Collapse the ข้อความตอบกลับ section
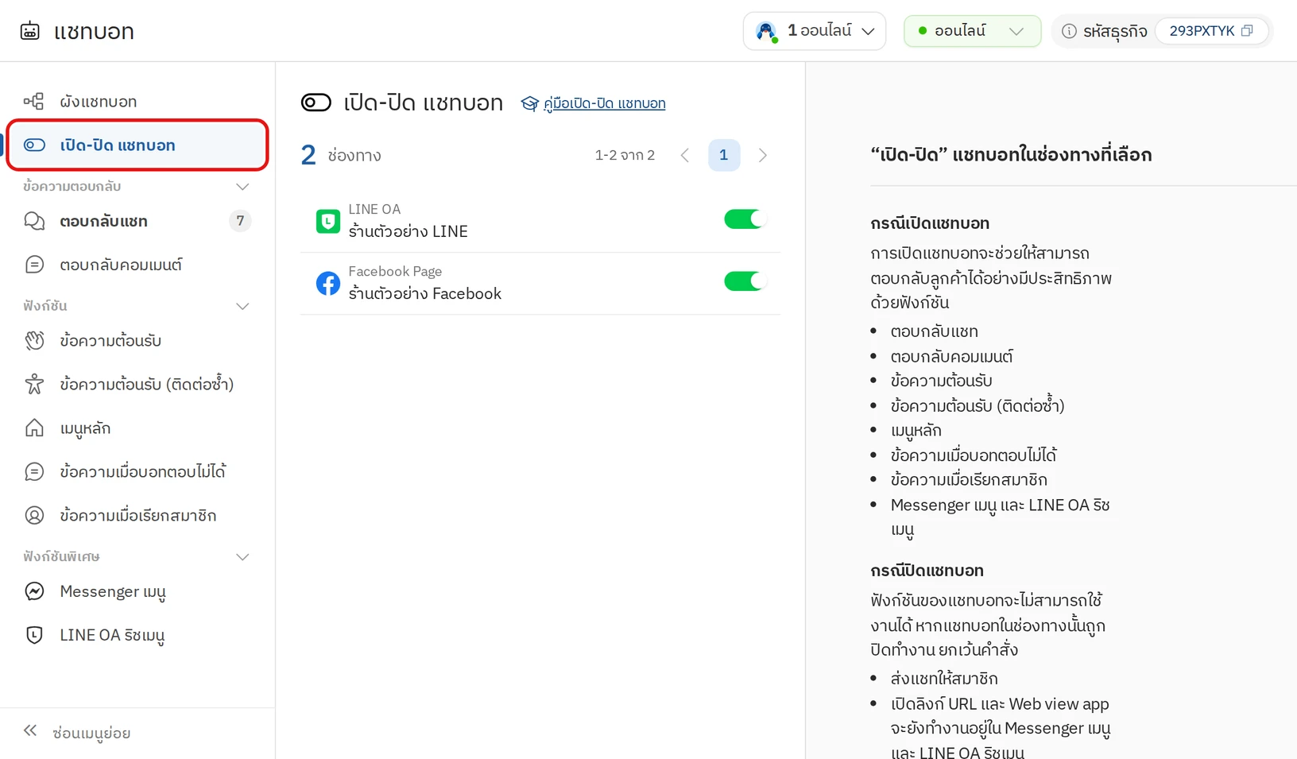Screen dimensions: 1297x759 [242, 187]
